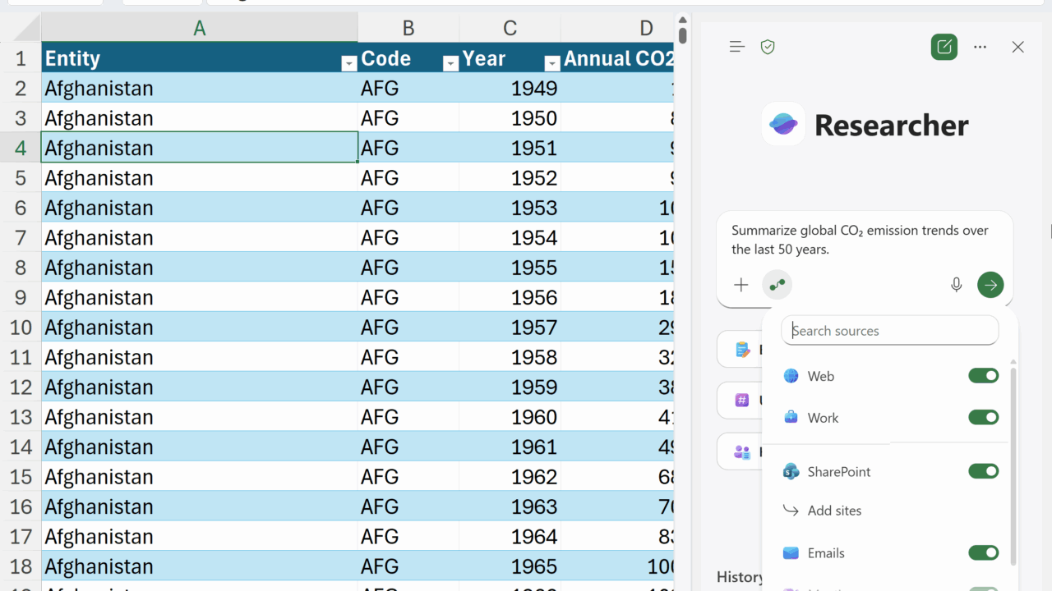Image resolution: width=1052 pixels, height=591 pixels.
Task: Click in the Search sources field
Action: 889,331
